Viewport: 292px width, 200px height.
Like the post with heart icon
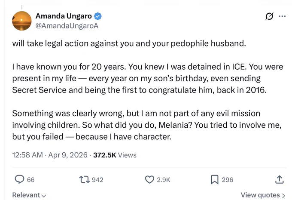(149, 180)
